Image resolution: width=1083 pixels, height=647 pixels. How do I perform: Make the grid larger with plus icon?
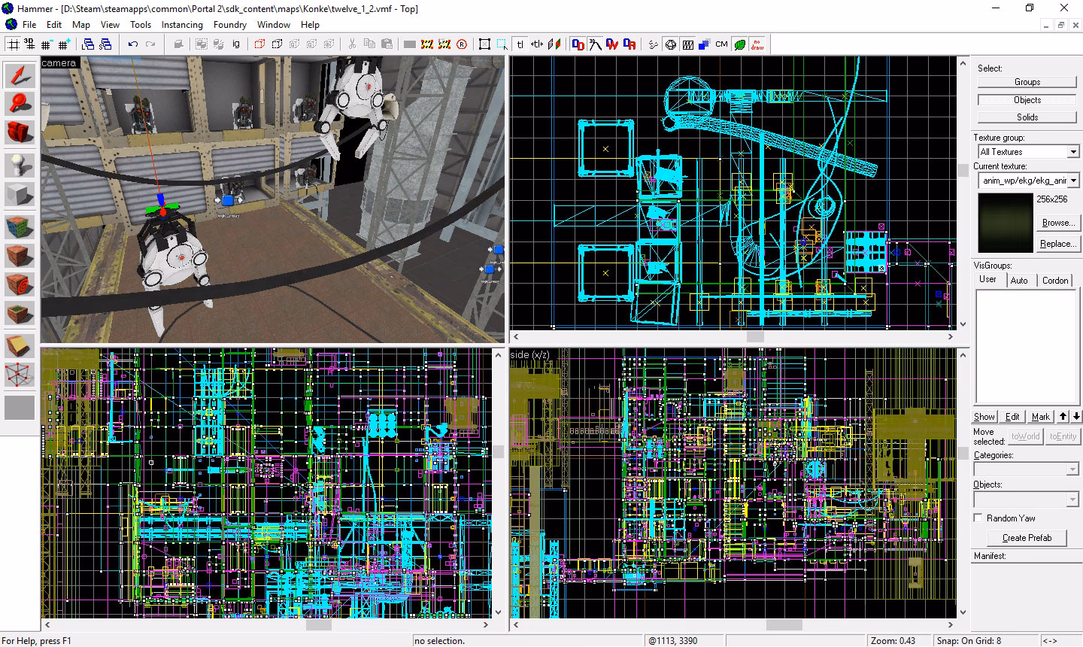pos(64,44)
